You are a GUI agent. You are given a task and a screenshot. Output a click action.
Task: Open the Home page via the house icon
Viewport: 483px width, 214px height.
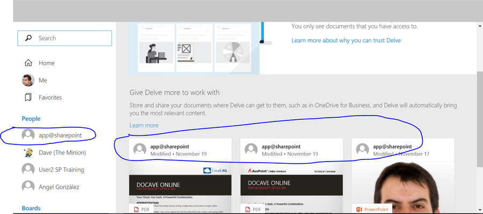pyautogui.click(x=28, y=63)
